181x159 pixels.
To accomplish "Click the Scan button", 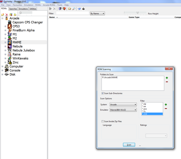I will tap(129, 145).
